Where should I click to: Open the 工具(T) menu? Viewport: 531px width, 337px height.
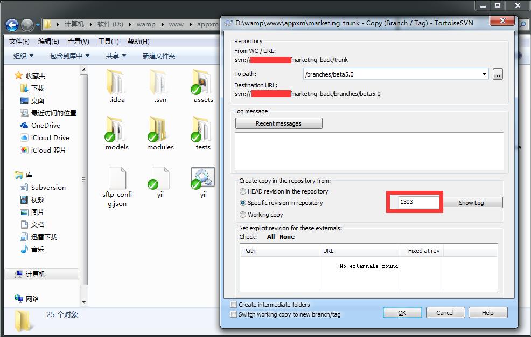(108, 42)
